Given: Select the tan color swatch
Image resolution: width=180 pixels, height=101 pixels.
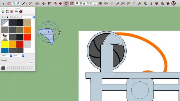Looking at the screenshot, I should click(x=27, y=23).
